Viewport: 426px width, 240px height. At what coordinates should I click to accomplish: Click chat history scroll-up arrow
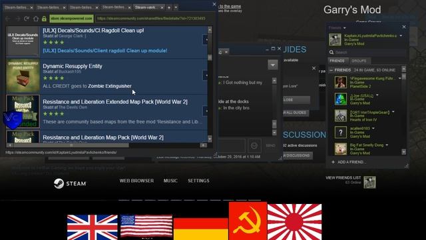pos(274,81)
